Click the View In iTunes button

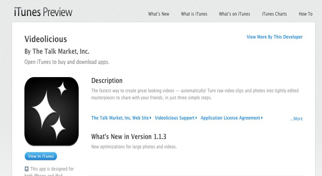[x=41, y=156]
